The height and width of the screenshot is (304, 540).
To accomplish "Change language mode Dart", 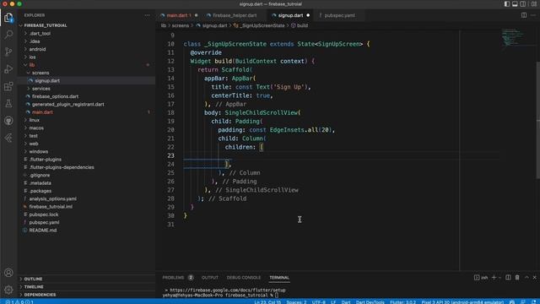I will [346, 302].
